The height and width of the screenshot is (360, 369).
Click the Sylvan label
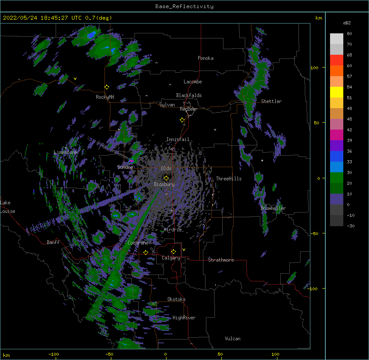[x=167, y=105]
